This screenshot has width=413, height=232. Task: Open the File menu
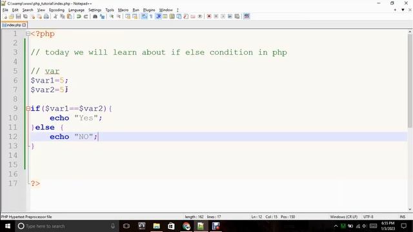pos(5,10)
